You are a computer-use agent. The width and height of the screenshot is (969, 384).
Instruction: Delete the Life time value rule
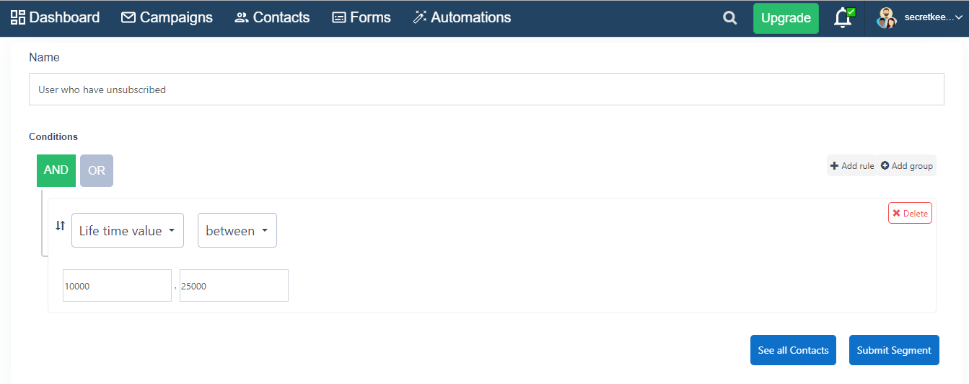point(910,213)
